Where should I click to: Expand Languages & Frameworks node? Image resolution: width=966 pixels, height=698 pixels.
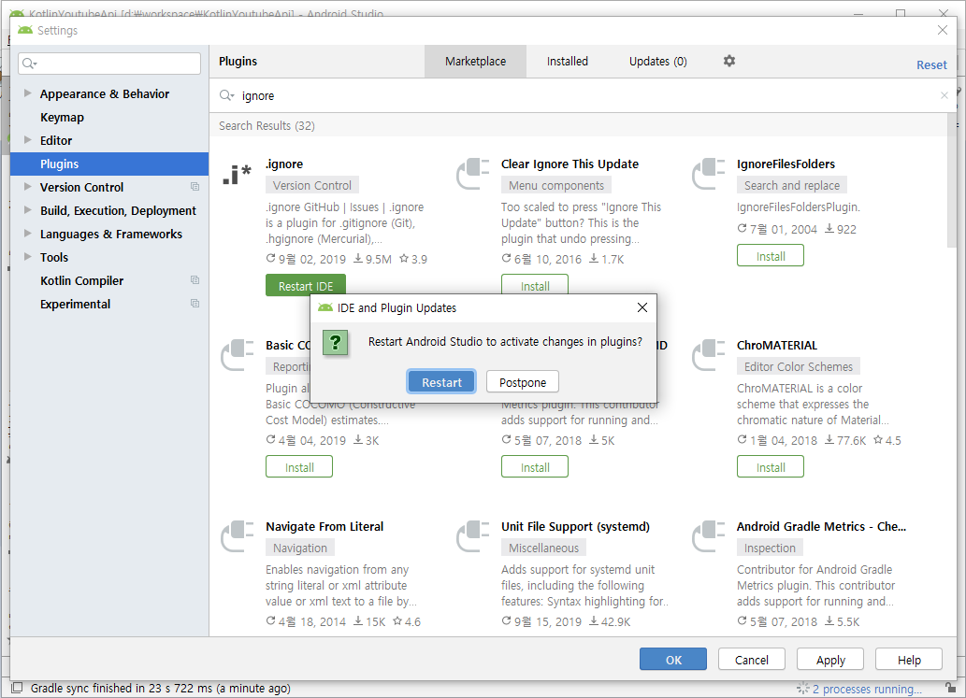coord(27,234)
